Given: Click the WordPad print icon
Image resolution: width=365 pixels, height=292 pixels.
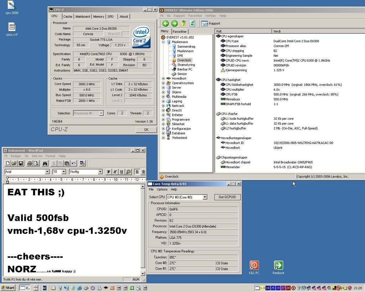Looking at the screenshot, I should 30,163.
